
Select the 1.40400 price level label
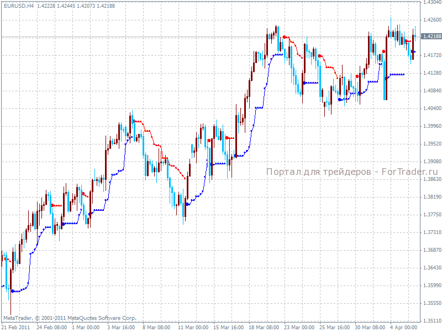[x=432, y=108]
